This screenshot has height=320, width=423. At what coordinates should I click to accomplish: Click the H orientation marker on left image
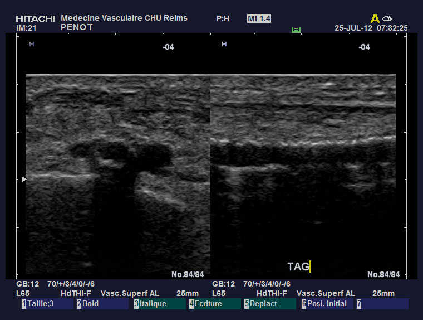(x=31, y=43)
